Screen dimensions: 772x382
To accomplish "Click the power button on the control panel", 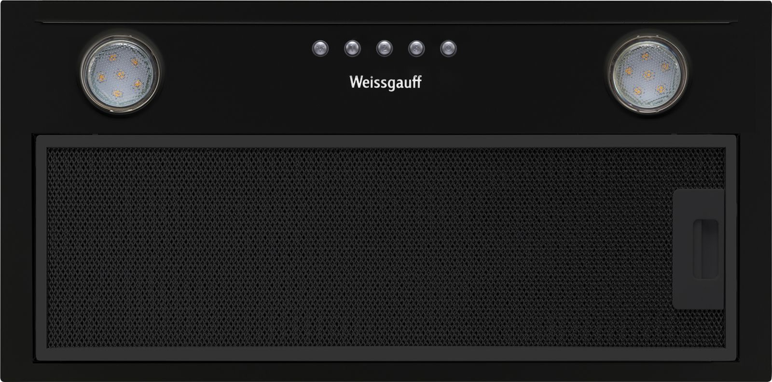I will point(448,48).
